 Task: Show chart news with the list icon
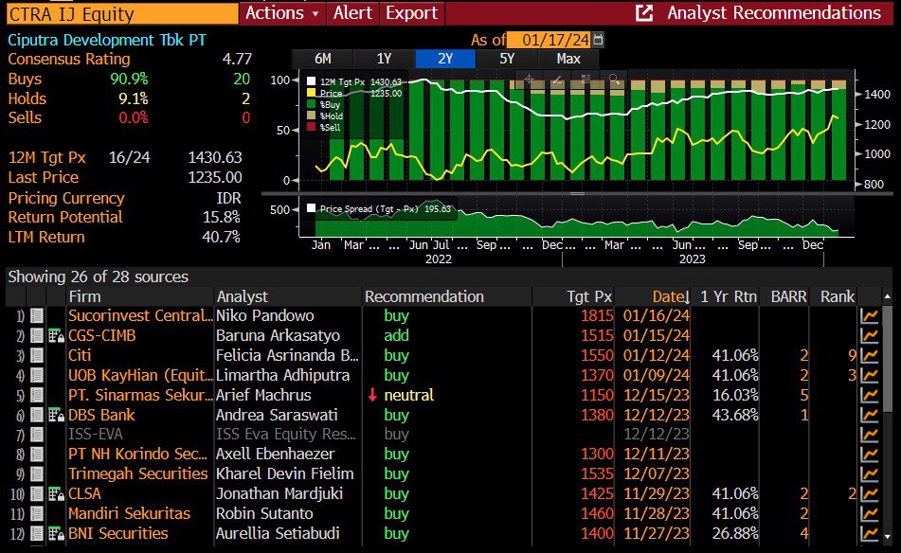pos(585,79)
